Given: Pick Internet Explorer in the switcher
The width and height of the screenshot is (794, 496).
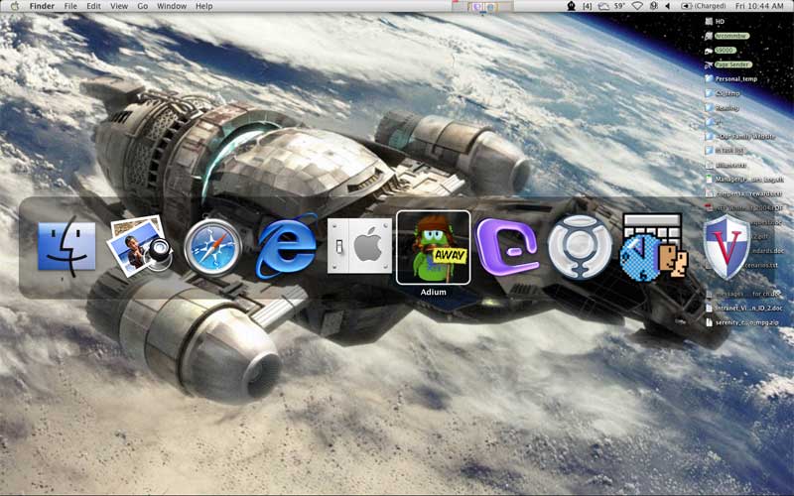Looking at the screenshot, I should 287,246.
